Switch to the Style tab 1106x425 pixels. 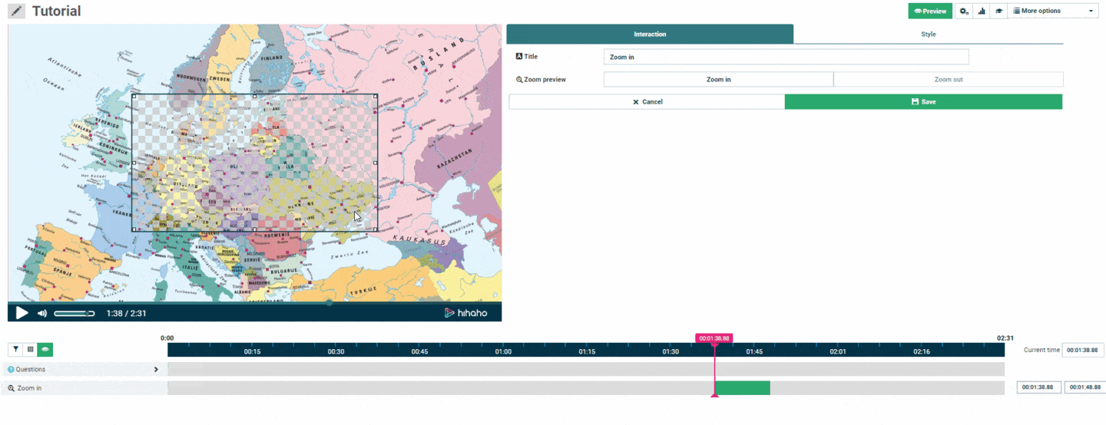(929, 34)
